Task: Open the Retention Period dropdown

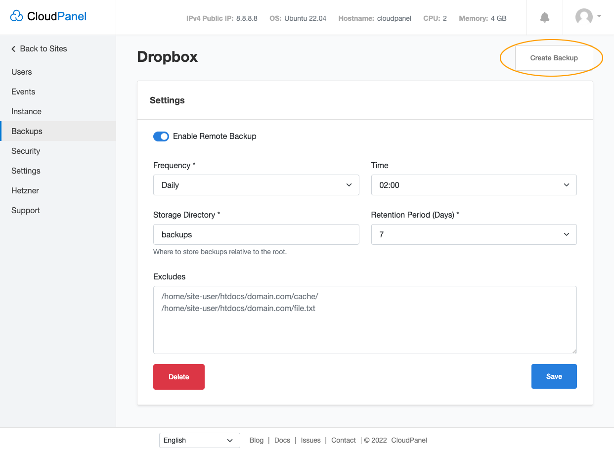Action: [x=474, y=234]
